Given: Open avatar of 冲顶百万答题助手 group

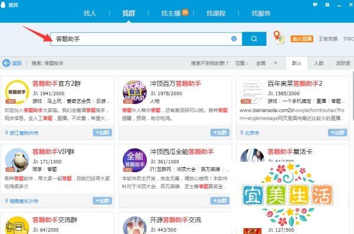Looking at the screenshot, I should 135,92.
